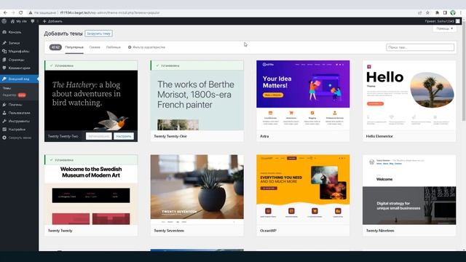Screen dimensions: 466x262
Task: Reload the page with browser refresh
Action: (21, 13)
